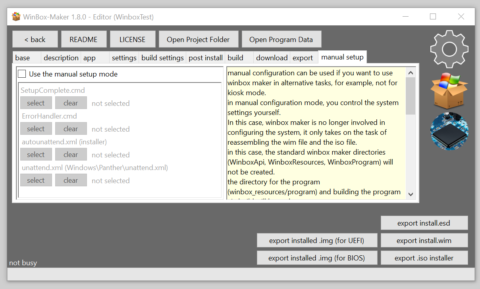
Task: Enable Use the manual setup mode checkbox
Action: 22,74
